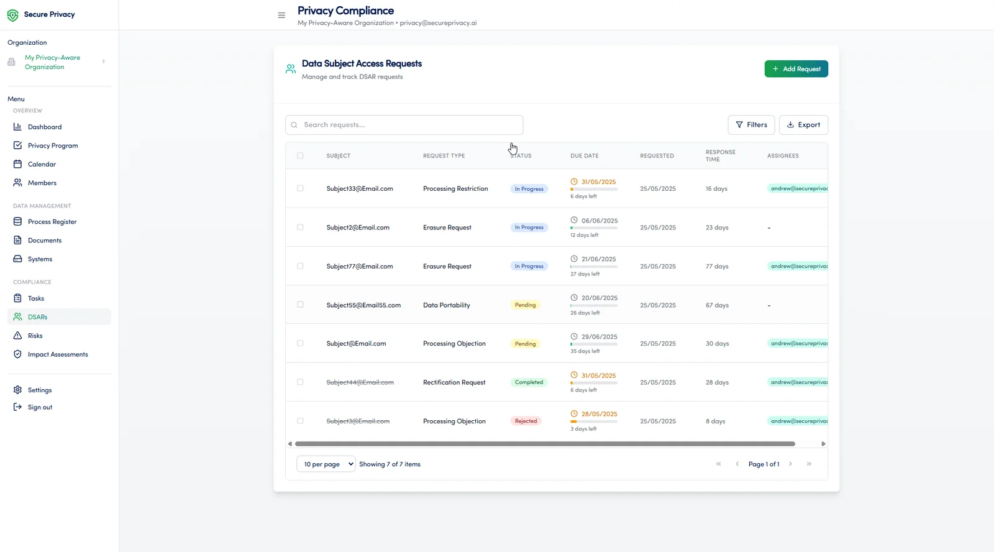This screenshot has width=994, height=552.
Task: Click the progress bar under 28/05/2025
Action: click(x=594, y=421)
